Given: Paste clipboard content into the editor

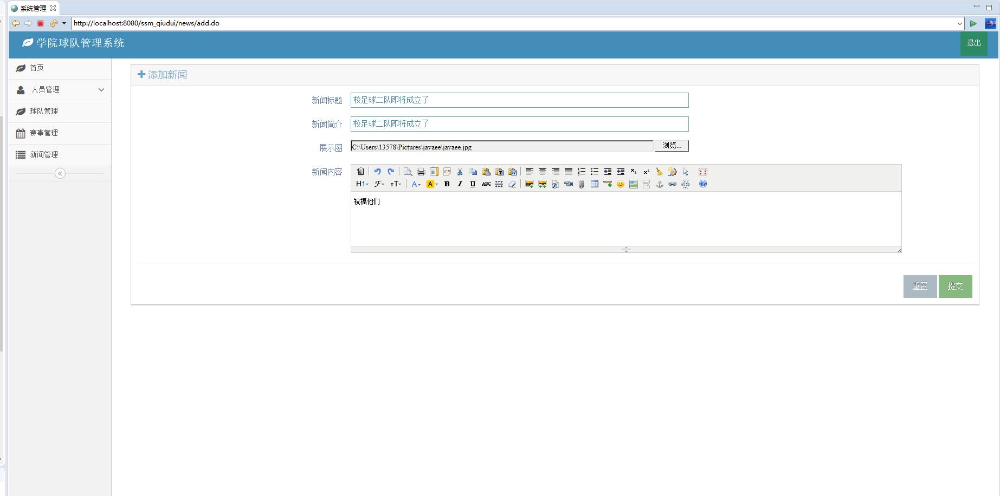Looking at the screenshot, I should (x=486, y=172).
